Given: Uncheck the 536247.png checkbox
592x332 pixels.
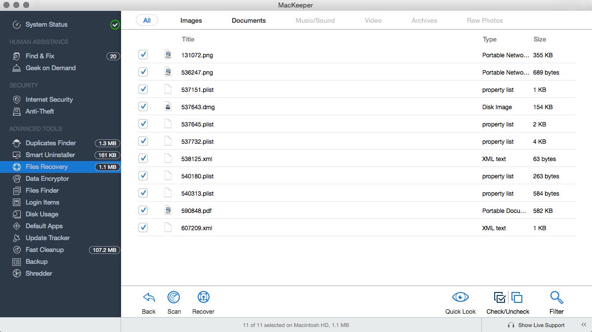Looking at the screenshot, I should [143, 72].
